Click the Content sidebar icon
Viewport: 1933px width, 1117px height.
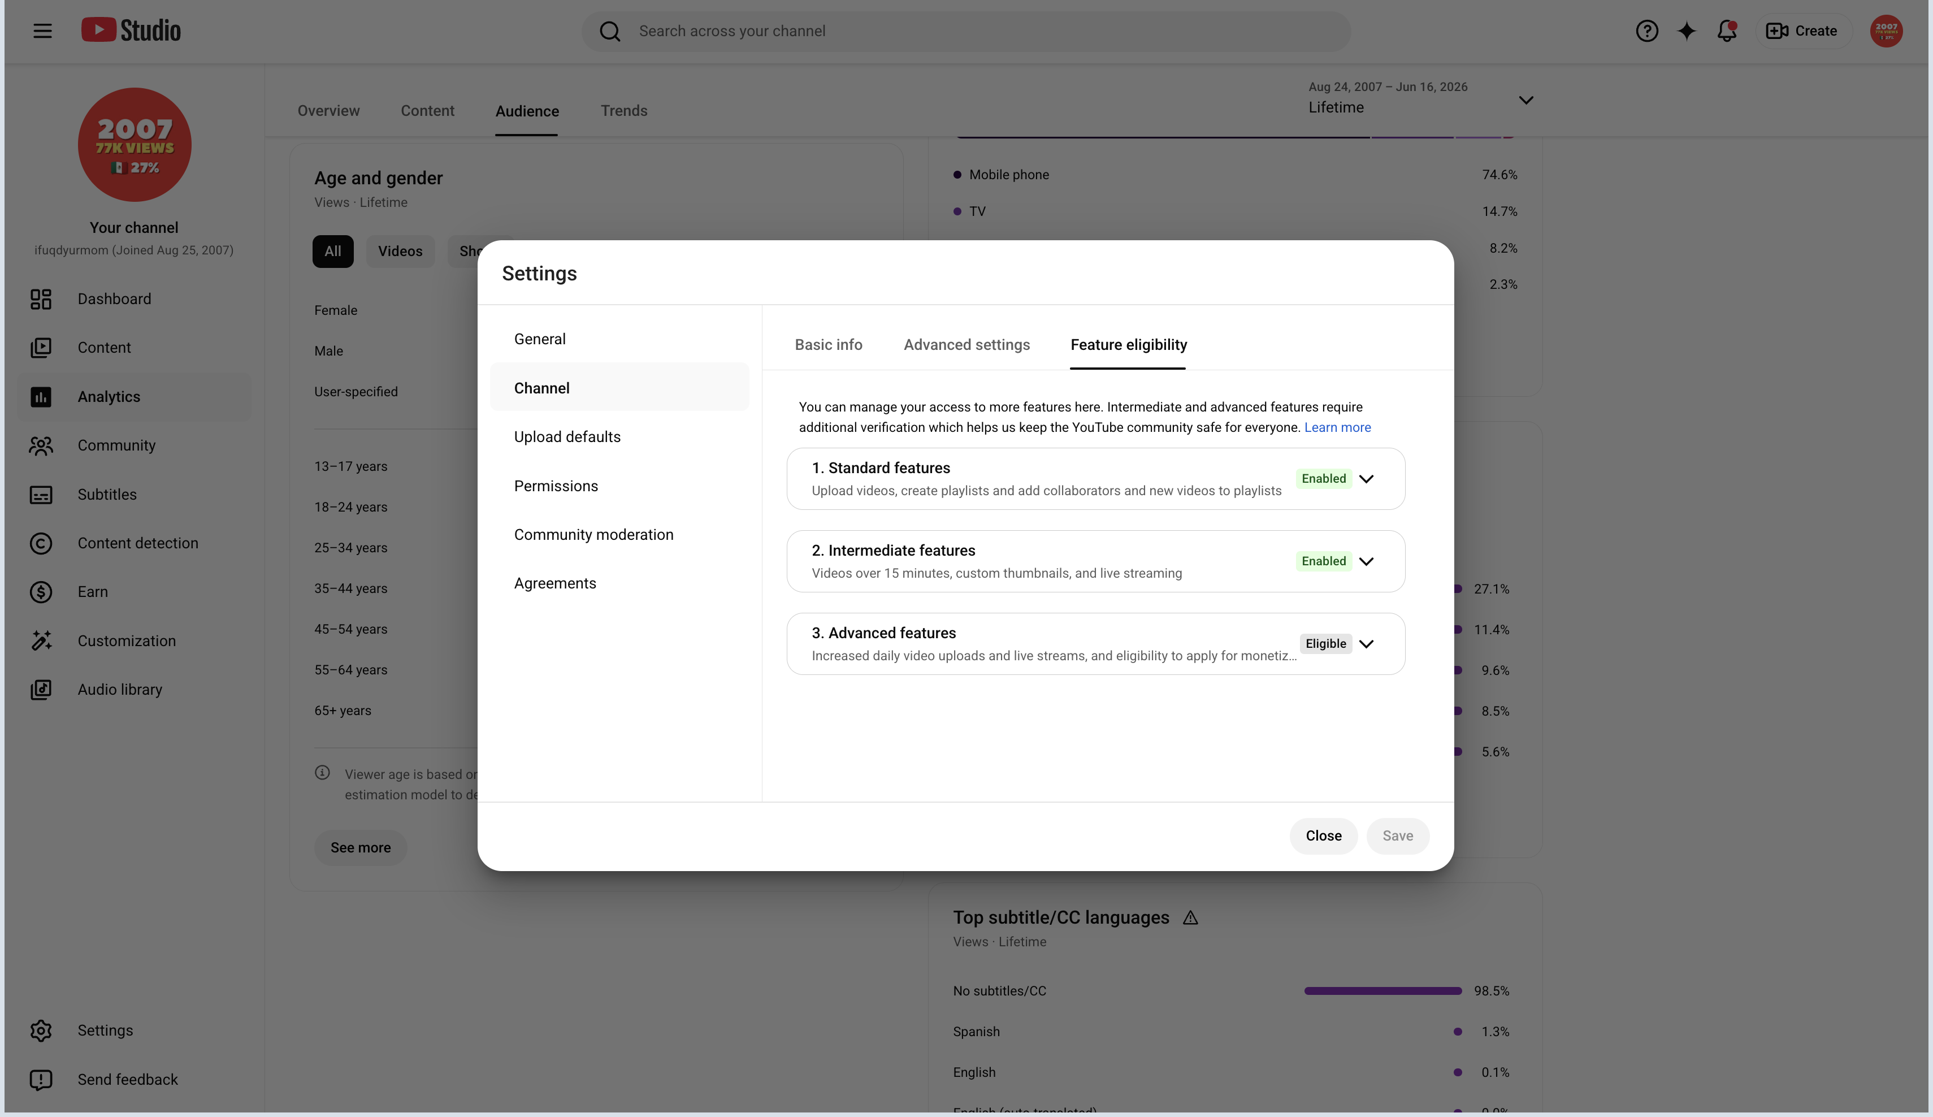41,348
